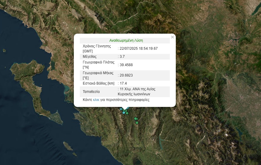Screen dimensions: 261x165
Task: Click the blue "κλικ" link for more information
Action: coord(96,100)
